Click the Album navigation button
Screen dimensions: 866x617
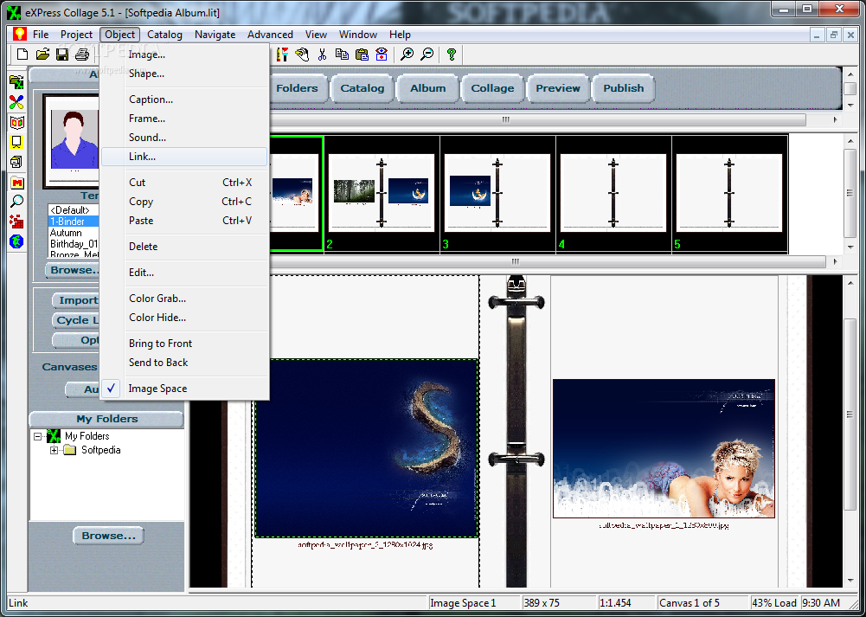tap(428, 88)
